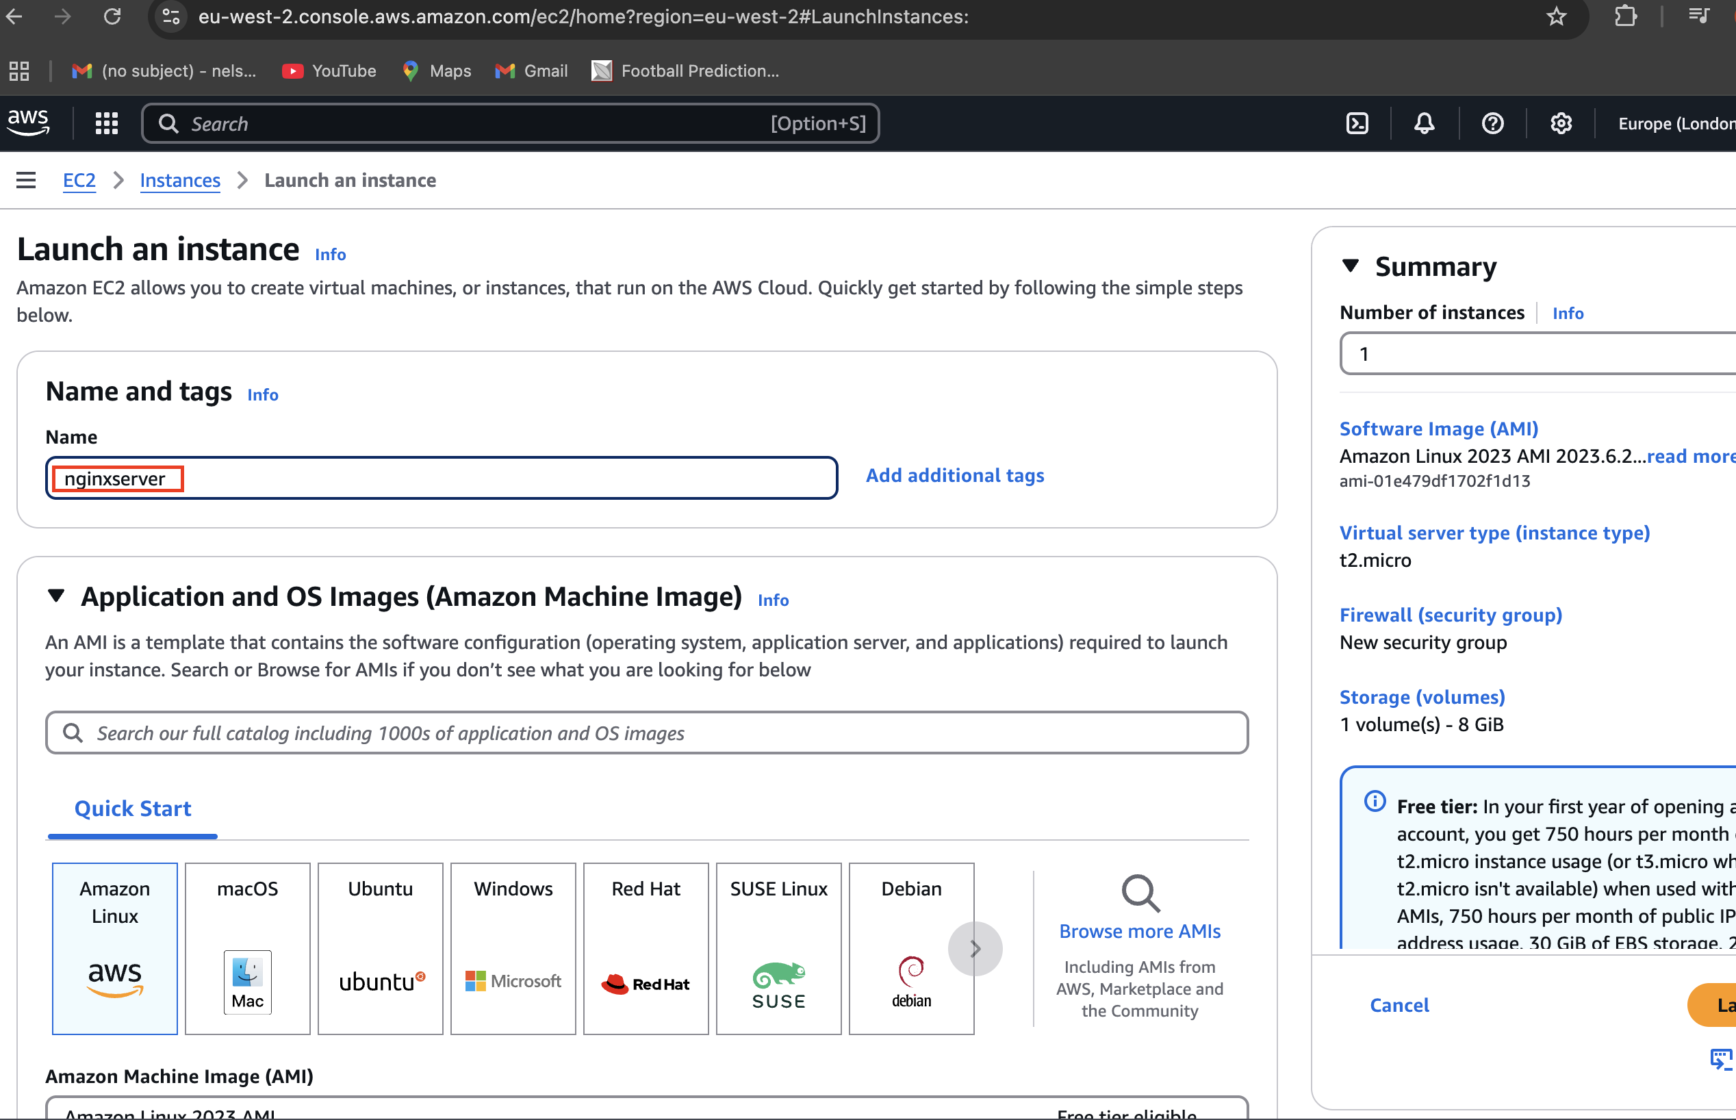The height and width of the screenshot is (1120, 1736).
Task: Select the Ubuntu AMI tile
Action: (x=381, y=948)
